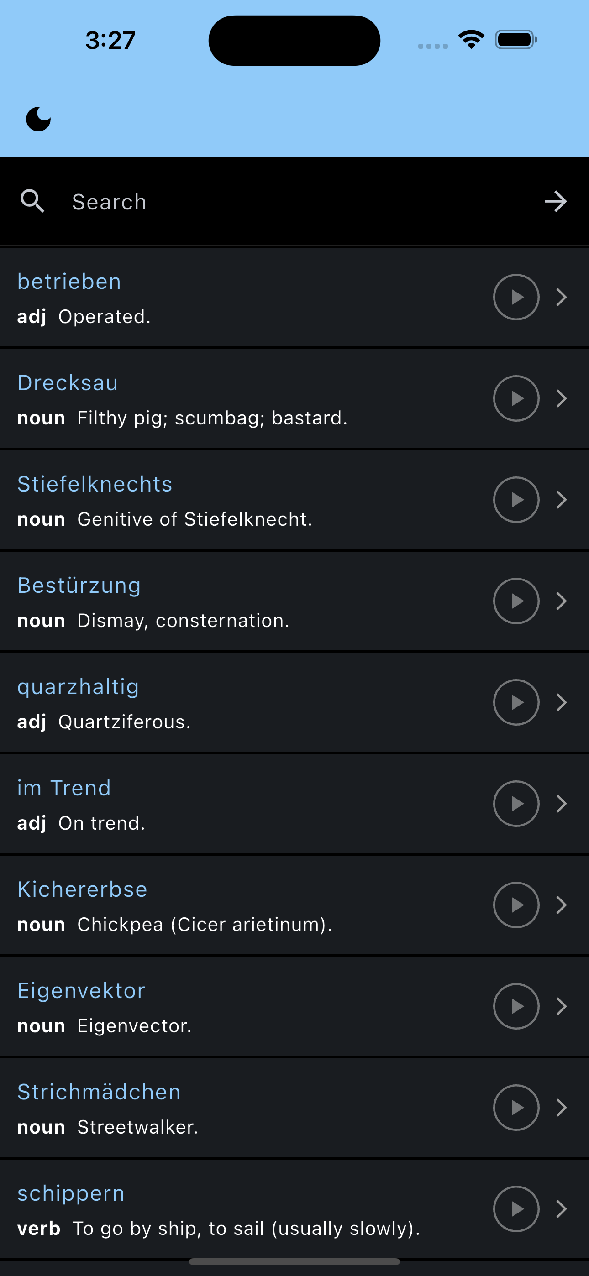Image resolution: width=589 pixels, height=1276 pixels.
Task: Toggle dark mode with the moon icon
Action: (38, 119)
